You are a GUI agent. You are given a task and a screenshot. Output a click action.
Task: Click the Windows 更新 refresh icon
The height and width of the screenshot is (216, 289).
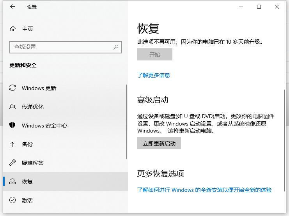click(x=12, y=88)
